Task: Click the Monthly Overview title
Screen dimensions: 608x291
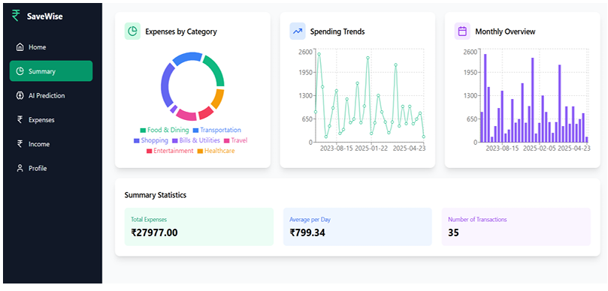Action: click(505, 31)
